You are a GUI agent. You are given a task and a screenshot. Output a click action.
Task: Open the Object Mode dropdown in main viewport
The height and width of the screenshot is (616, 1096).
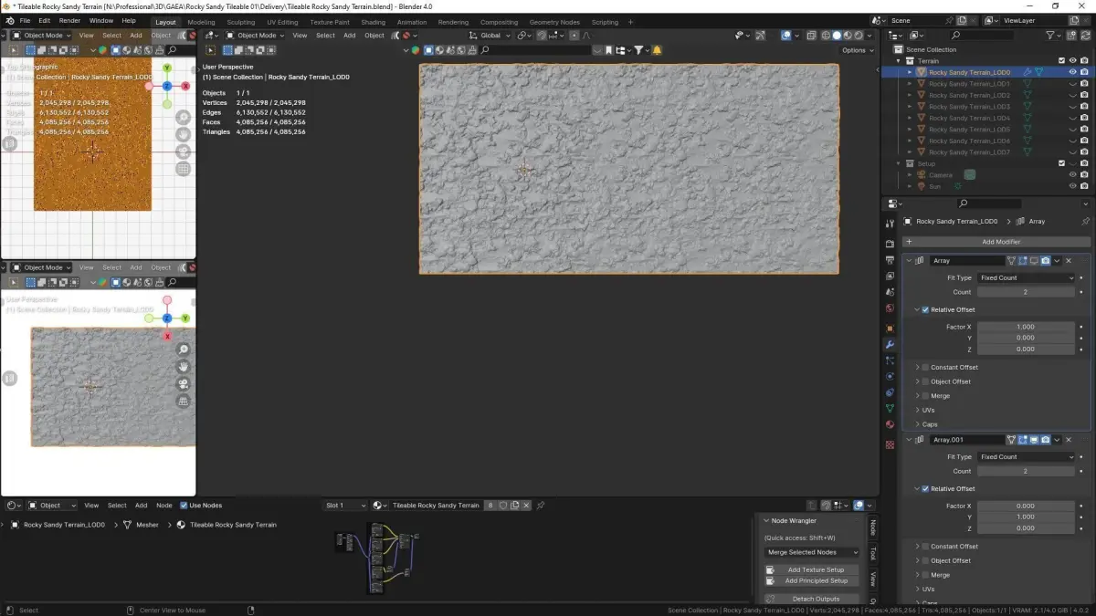(x=255, y=36)
